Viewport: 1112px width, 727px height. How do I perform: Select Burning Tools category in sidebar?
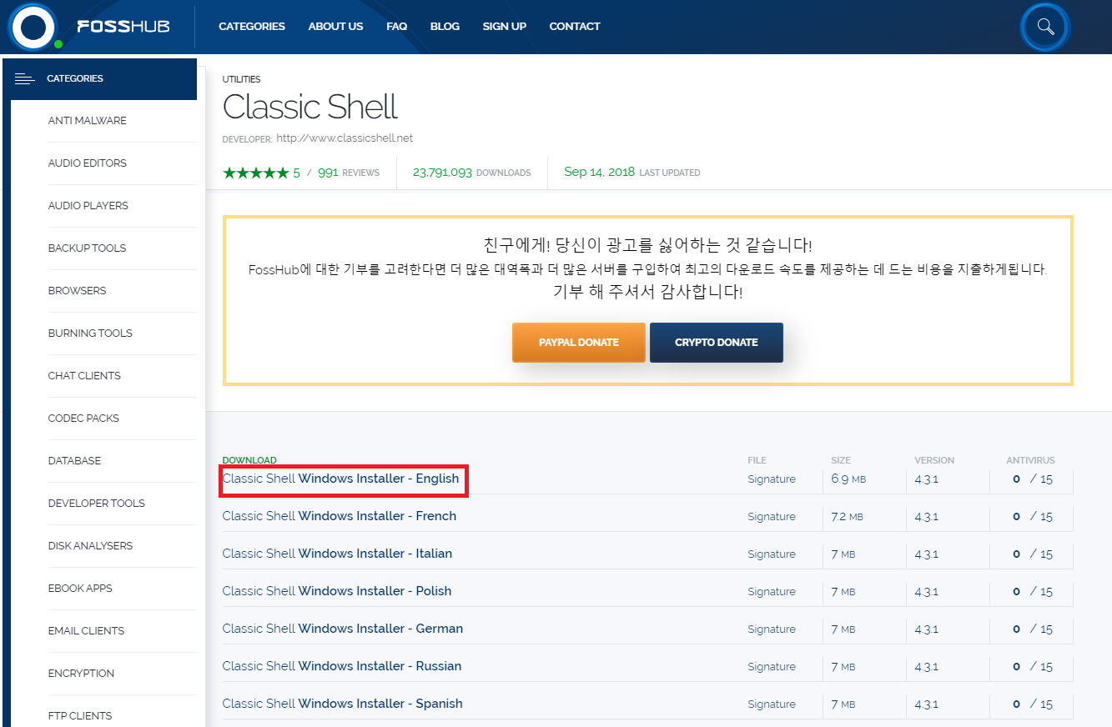[90, 333]
